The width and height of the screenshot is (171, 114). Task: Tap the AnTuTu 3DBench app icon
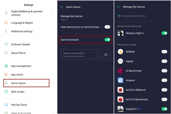121,90
